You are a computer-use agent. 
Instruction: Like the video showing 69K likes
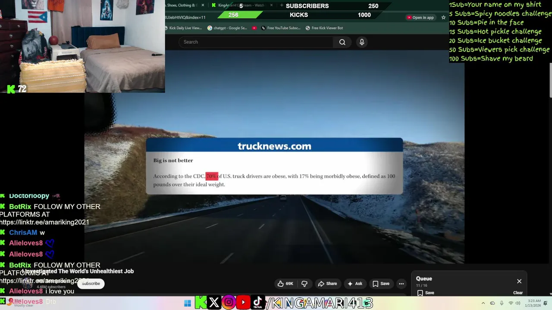pos(286,284)
